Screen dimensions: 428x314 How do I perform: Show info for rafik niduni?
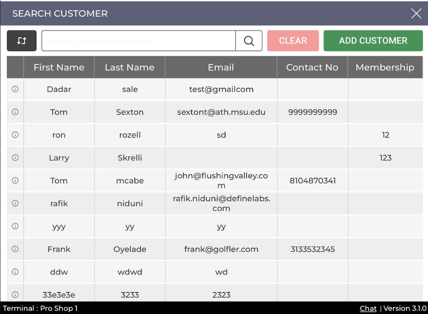[15, 203]
